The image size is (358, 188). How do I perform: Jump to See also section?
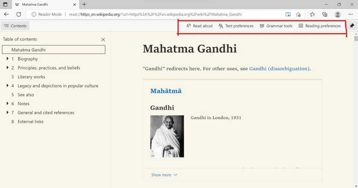tap(26, 95)
